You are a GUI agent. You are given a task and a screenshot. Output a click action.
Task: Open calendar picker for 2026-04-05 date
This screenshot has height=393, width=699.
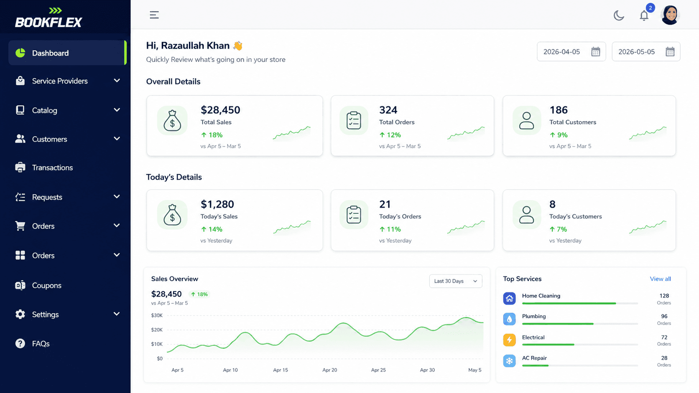596,52
